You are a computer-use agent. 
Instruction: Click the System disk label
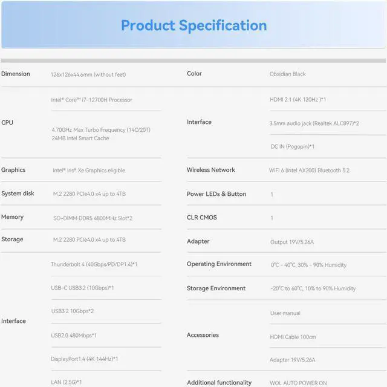pos(18,193)
